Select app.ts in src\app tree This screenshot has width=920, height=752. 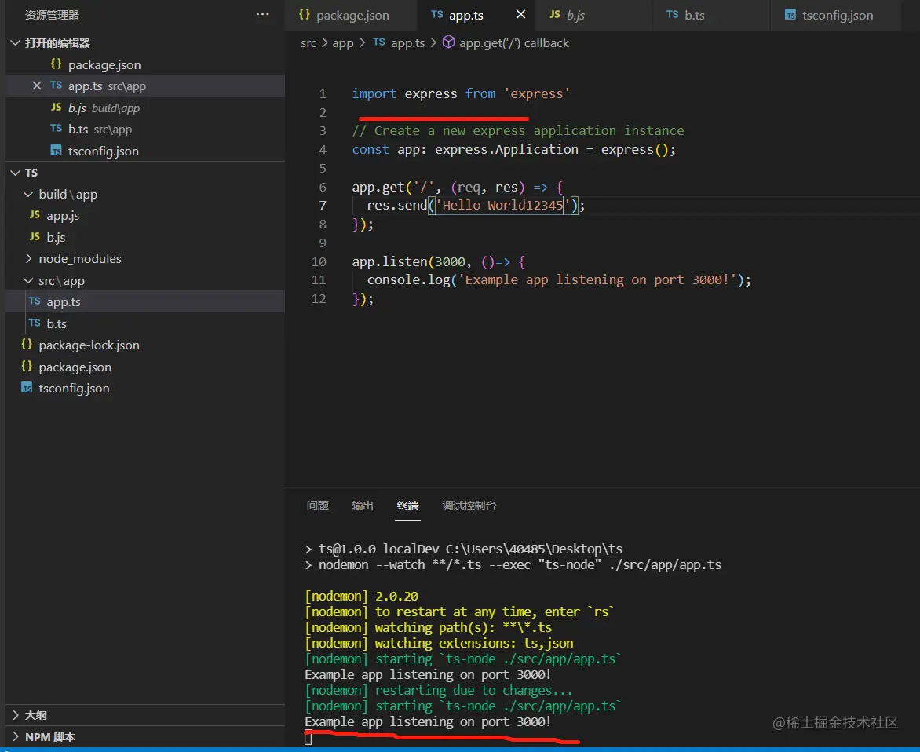(x=145, y=301)
